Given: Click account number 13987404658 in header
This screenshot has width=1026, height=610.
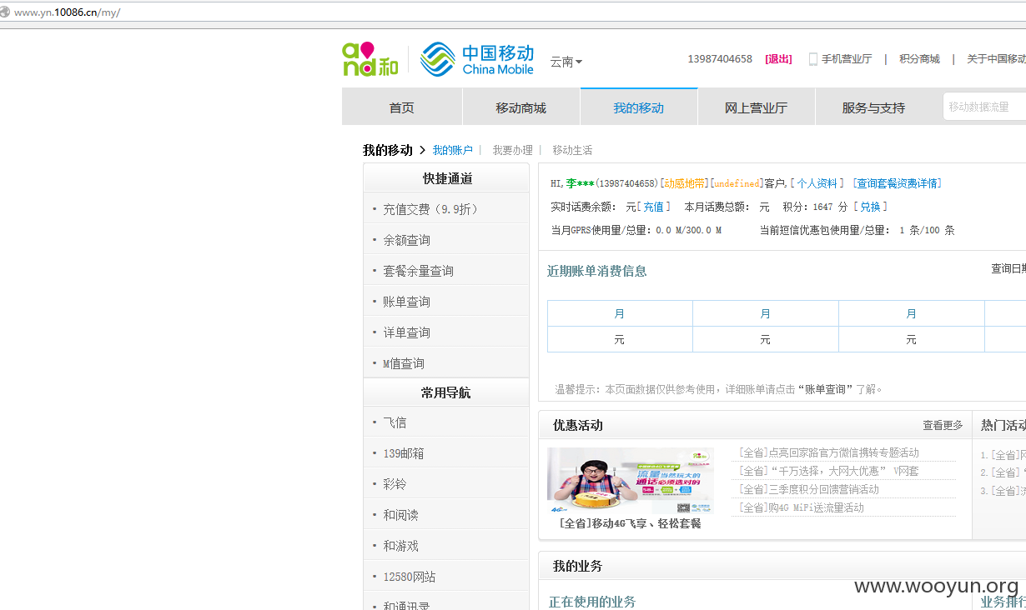Looking at the screenshot, I should tap(720, 59).
